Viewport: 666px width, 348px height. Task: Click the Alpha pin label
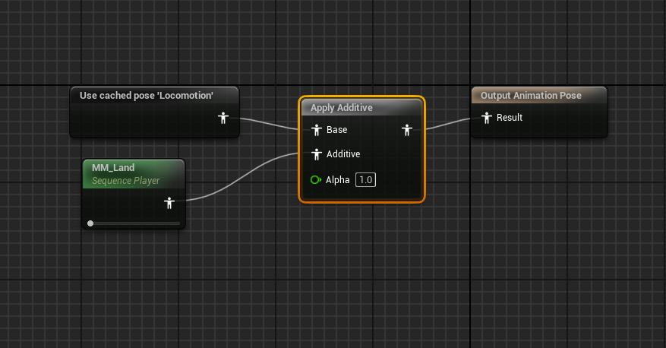click(338, 180)
